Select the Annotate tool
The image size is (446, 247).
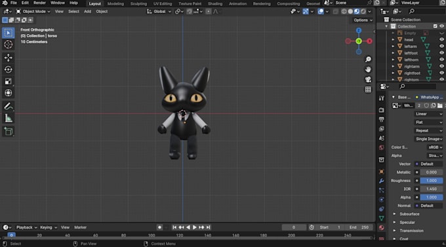(x=9, y=106)
